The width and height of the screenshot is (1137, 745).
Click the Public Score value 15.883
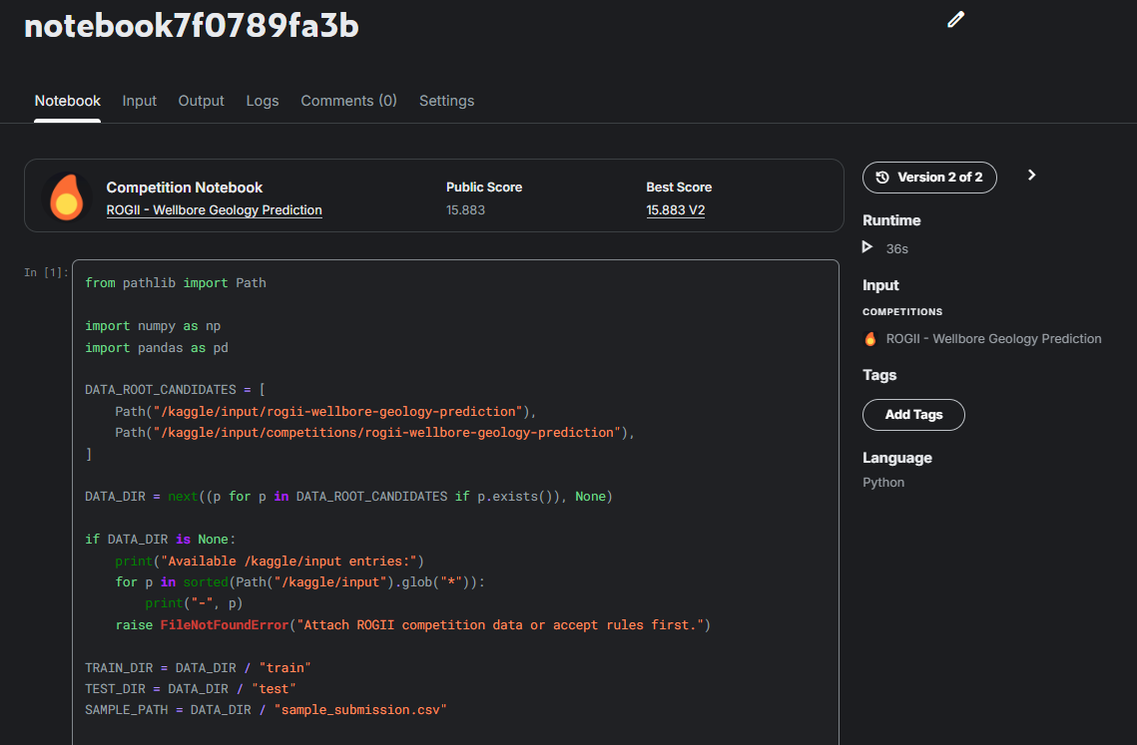click(465, 210)
